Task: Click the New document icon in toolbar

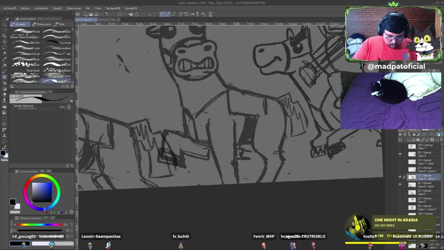Action: click(x=85, y=14)
